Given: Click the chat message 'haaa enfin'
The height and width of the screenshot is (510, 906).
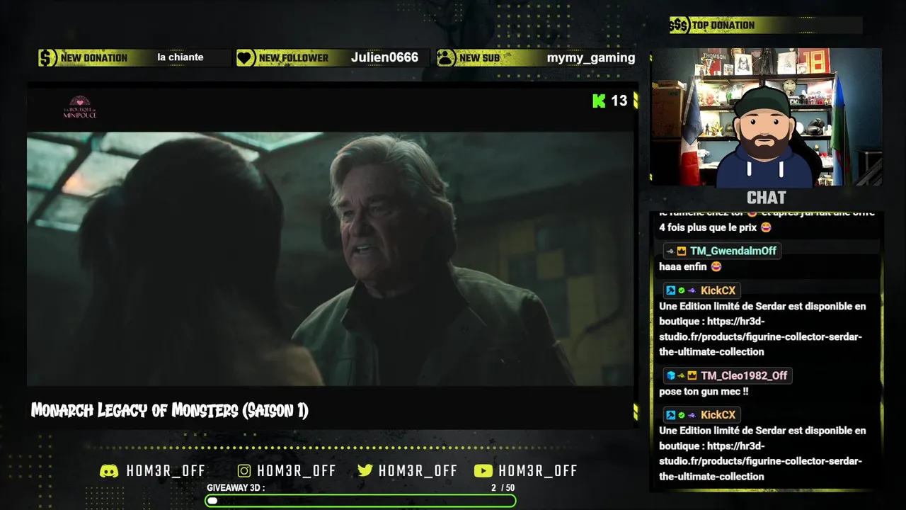Looking at the screenshot, I should click(683, 267).
